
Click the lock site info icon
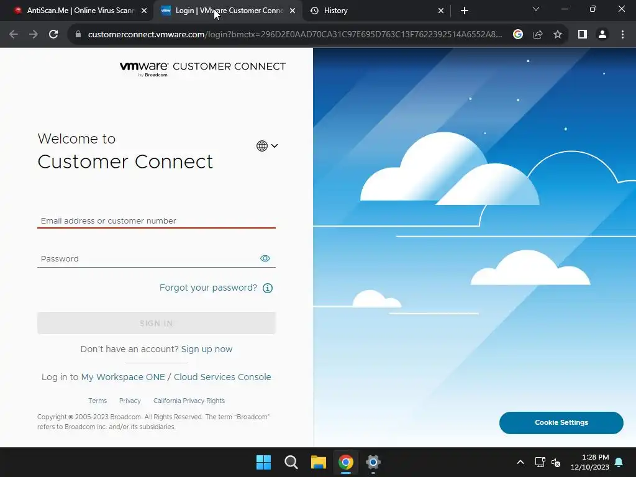[78, 35]
